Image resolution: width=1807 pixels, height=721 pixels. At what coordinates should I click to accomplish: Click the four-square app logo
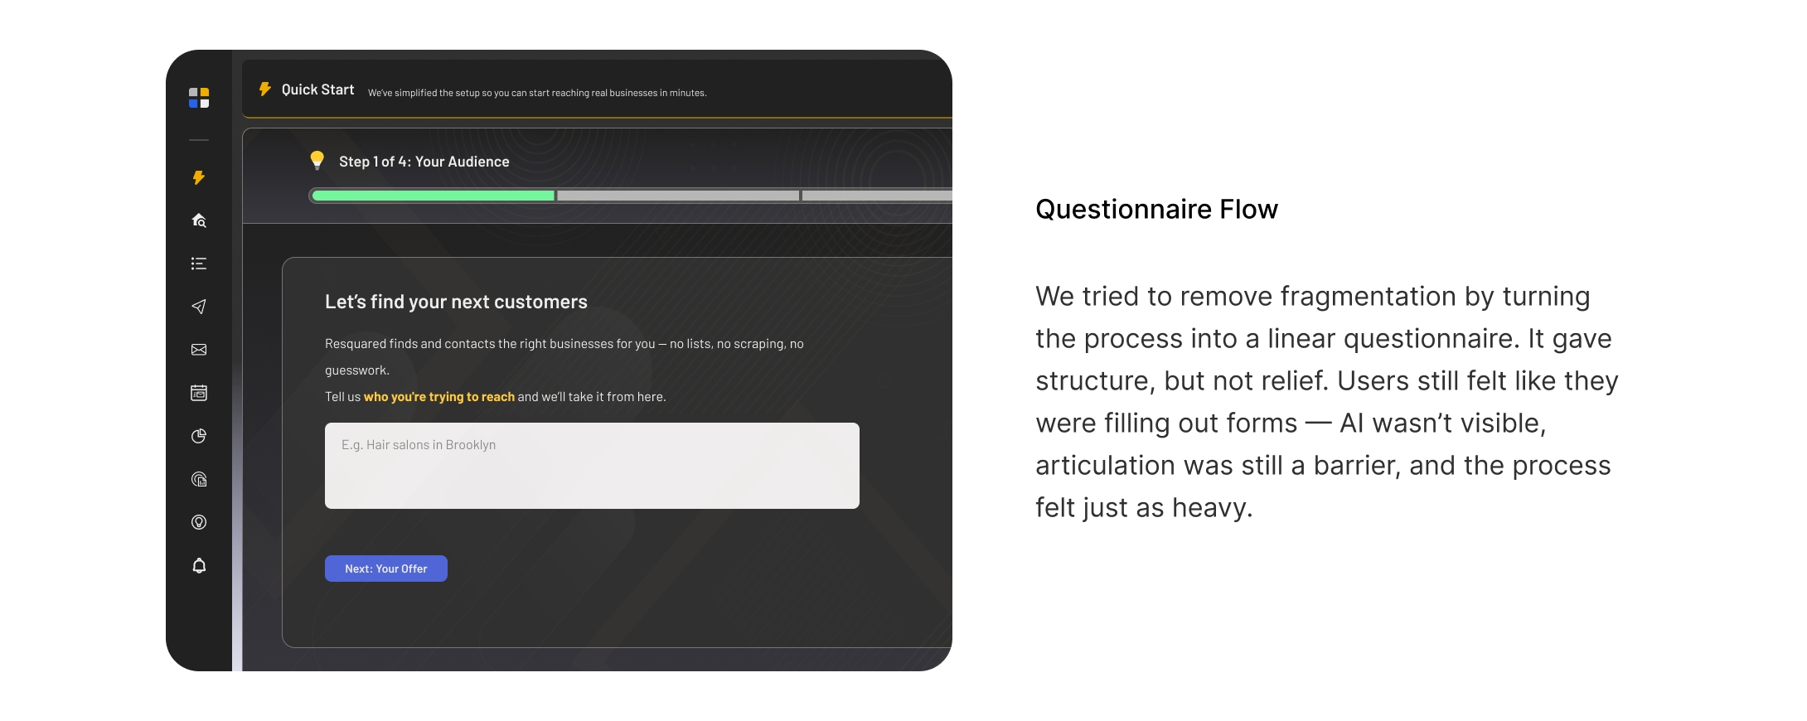click(x=199, y=98)
